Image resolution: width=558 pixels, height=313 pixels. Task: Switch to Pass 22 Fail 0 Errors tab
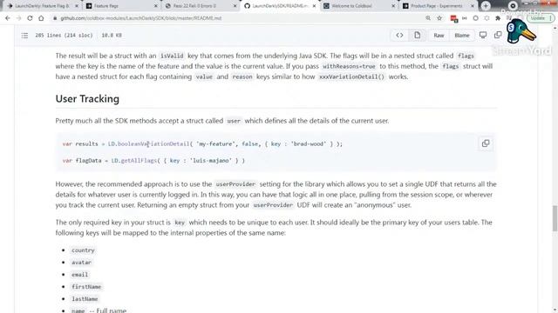tap(201, 6)
